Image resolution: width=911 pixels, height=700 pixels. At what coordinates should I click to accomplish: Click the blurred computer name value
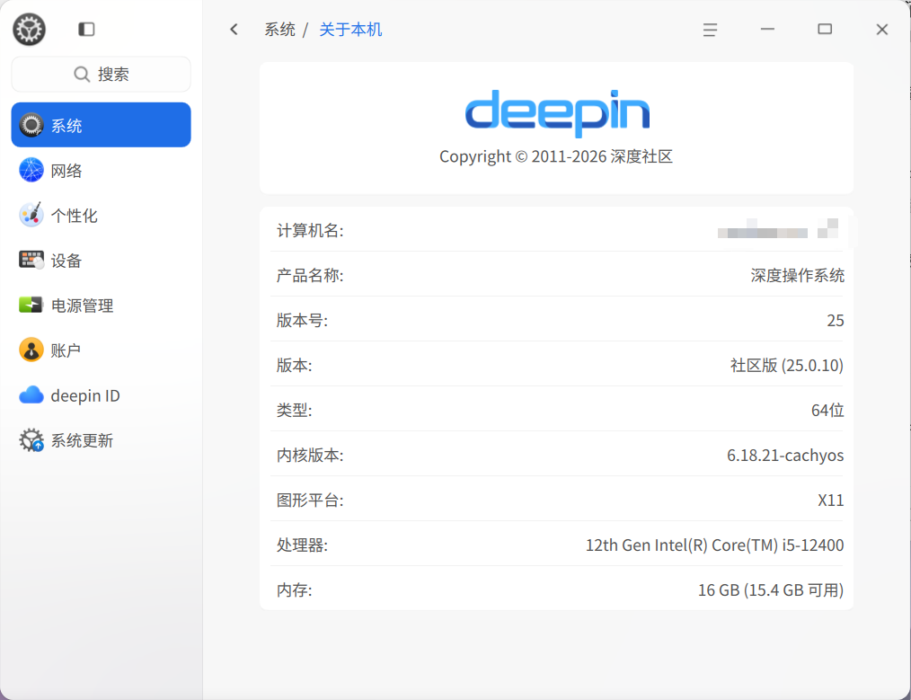778,230
